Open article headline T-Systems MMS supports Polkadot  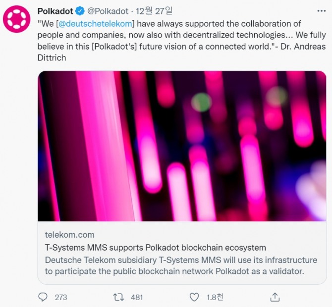tap(155, 247)
